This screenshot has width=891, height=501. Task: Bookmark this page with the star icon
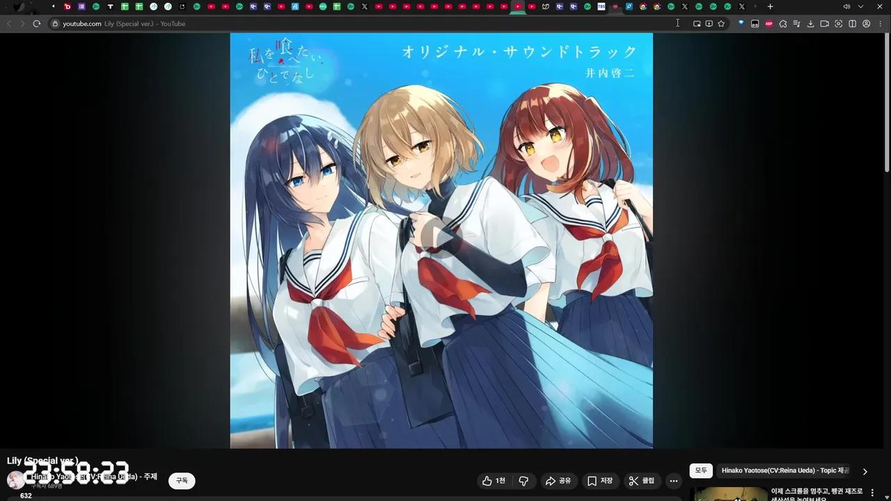point(720,23)
